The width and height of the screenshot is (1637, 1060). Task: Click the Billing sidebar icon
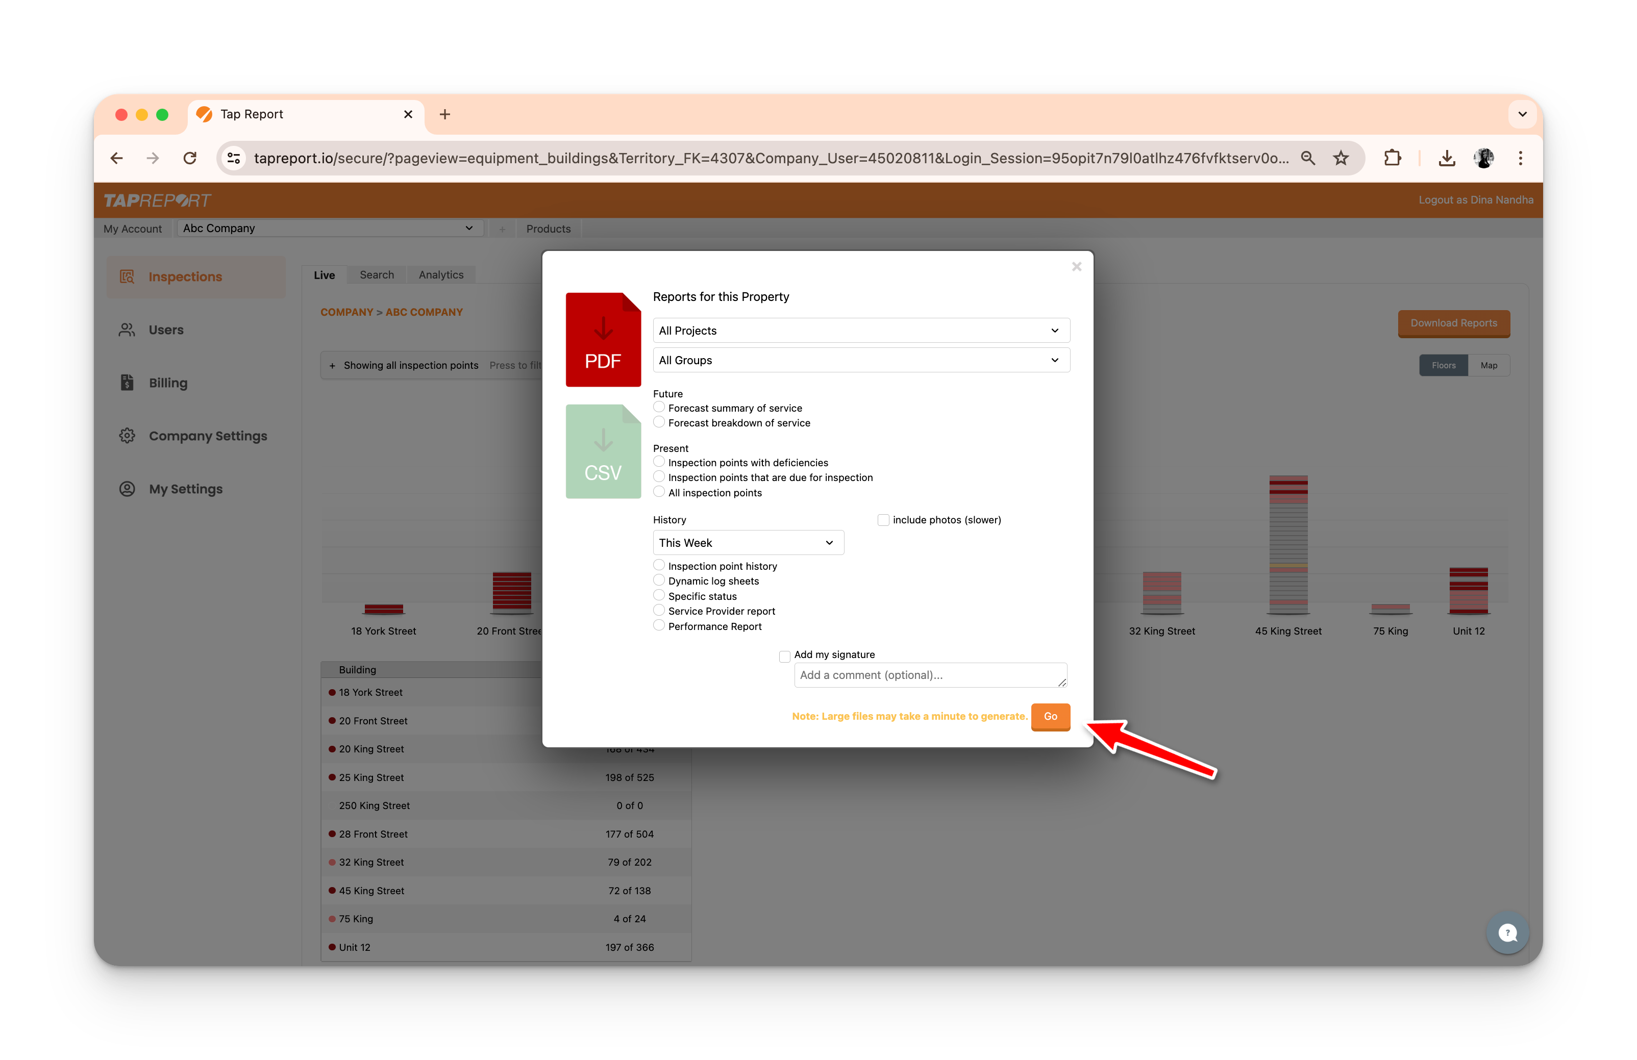tap(127, 383)
